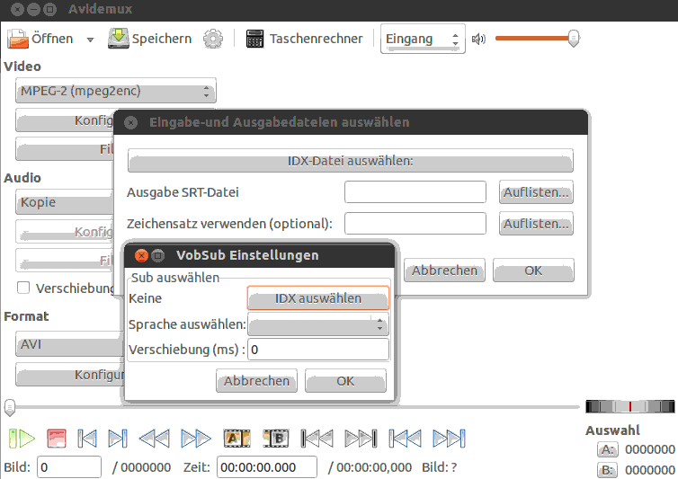
Task: Open a file with the Öffnen icon
Action: [18, 39]
